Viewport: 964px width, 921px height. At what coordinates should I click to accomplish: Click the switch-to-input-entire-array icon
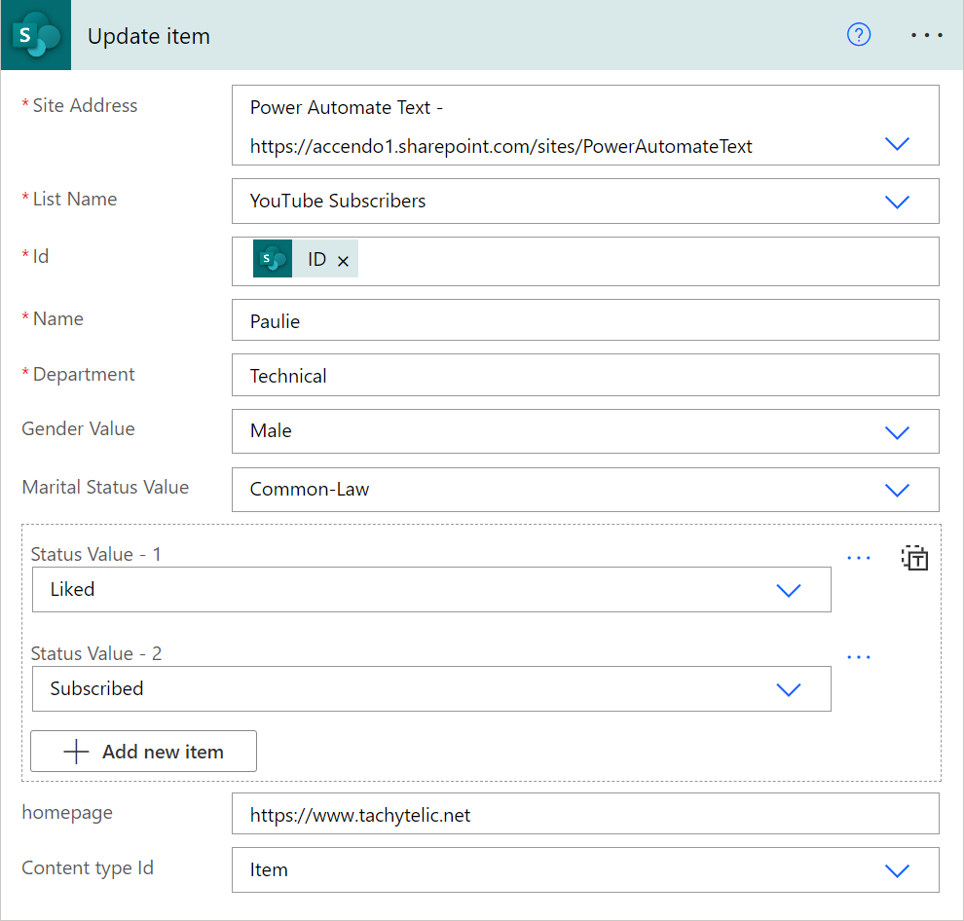[914, 557]
